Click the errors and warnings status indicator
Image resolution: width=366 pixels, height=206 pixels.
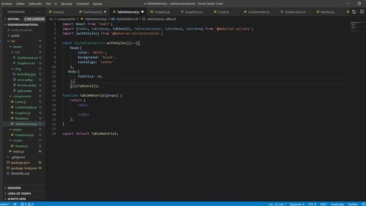(27, 204)
